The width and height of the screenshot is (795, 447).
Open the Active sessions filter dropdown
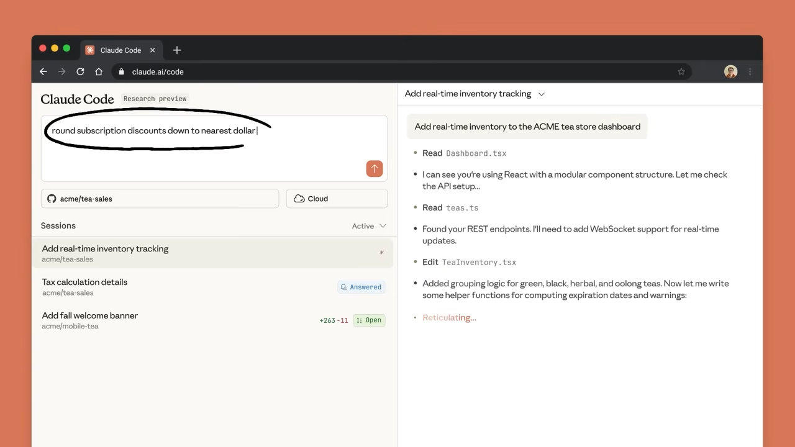pos(369,226)
